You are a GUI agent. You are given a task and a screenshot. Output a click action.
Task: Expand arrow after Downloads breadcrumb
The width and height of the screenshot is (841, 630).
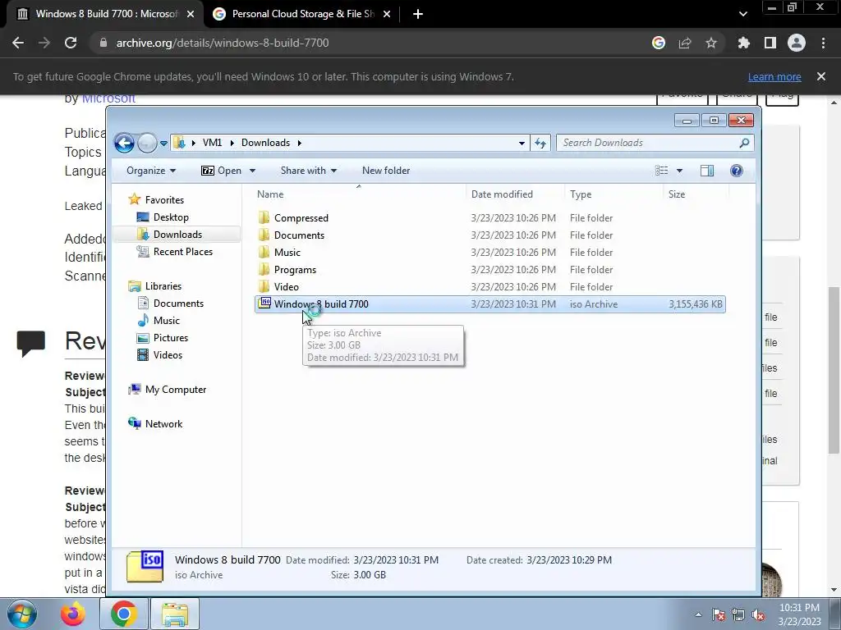[x=299, y=143]
